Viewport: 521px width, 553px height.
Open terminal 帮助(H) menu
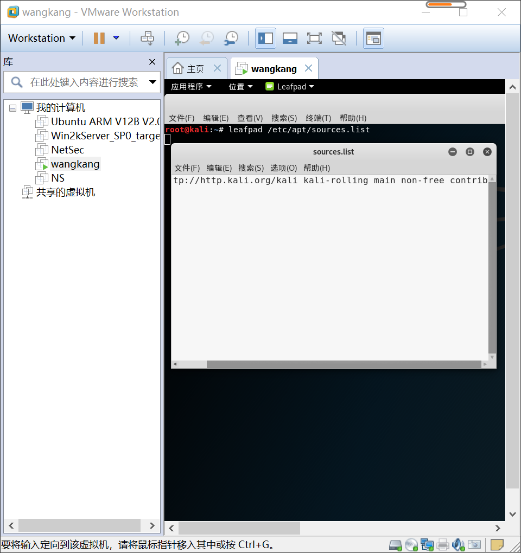tap(353, 118)
